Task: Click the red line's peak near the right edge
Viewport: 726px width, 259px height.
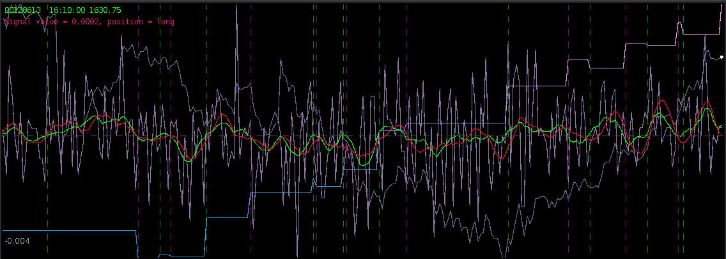Action: 707,102
